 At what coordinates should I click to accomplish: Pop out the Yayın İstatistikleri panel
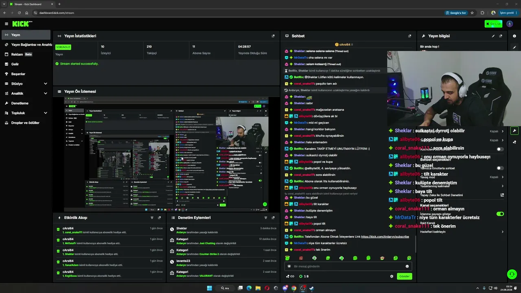point(273,36)
